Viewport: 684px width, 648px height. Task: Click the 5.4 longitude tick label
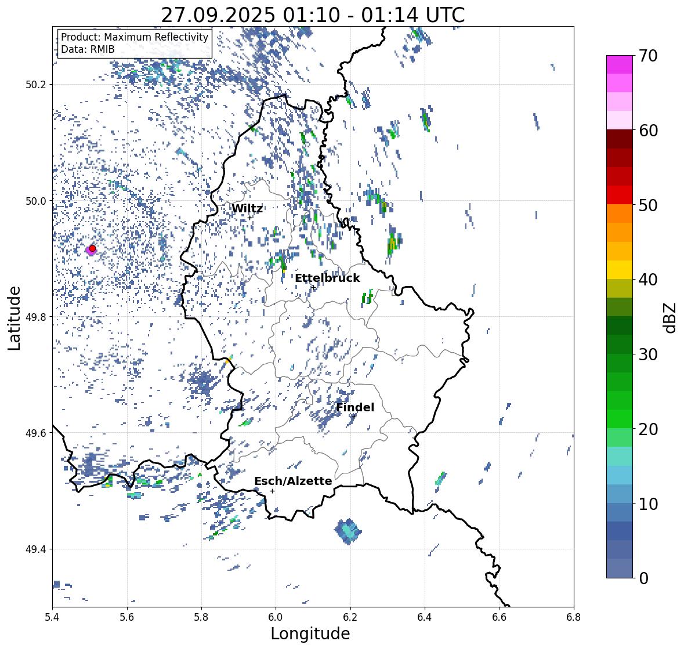pyautogui.click(x=52, y=617)
